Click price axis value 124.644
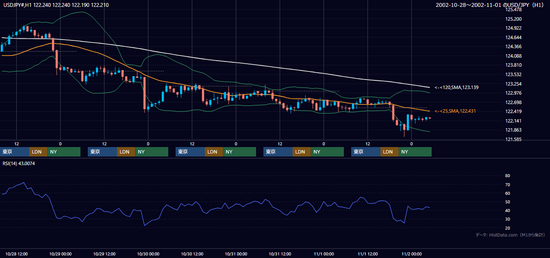The width and height of the screenshot is (550, 258). (513, 37)
